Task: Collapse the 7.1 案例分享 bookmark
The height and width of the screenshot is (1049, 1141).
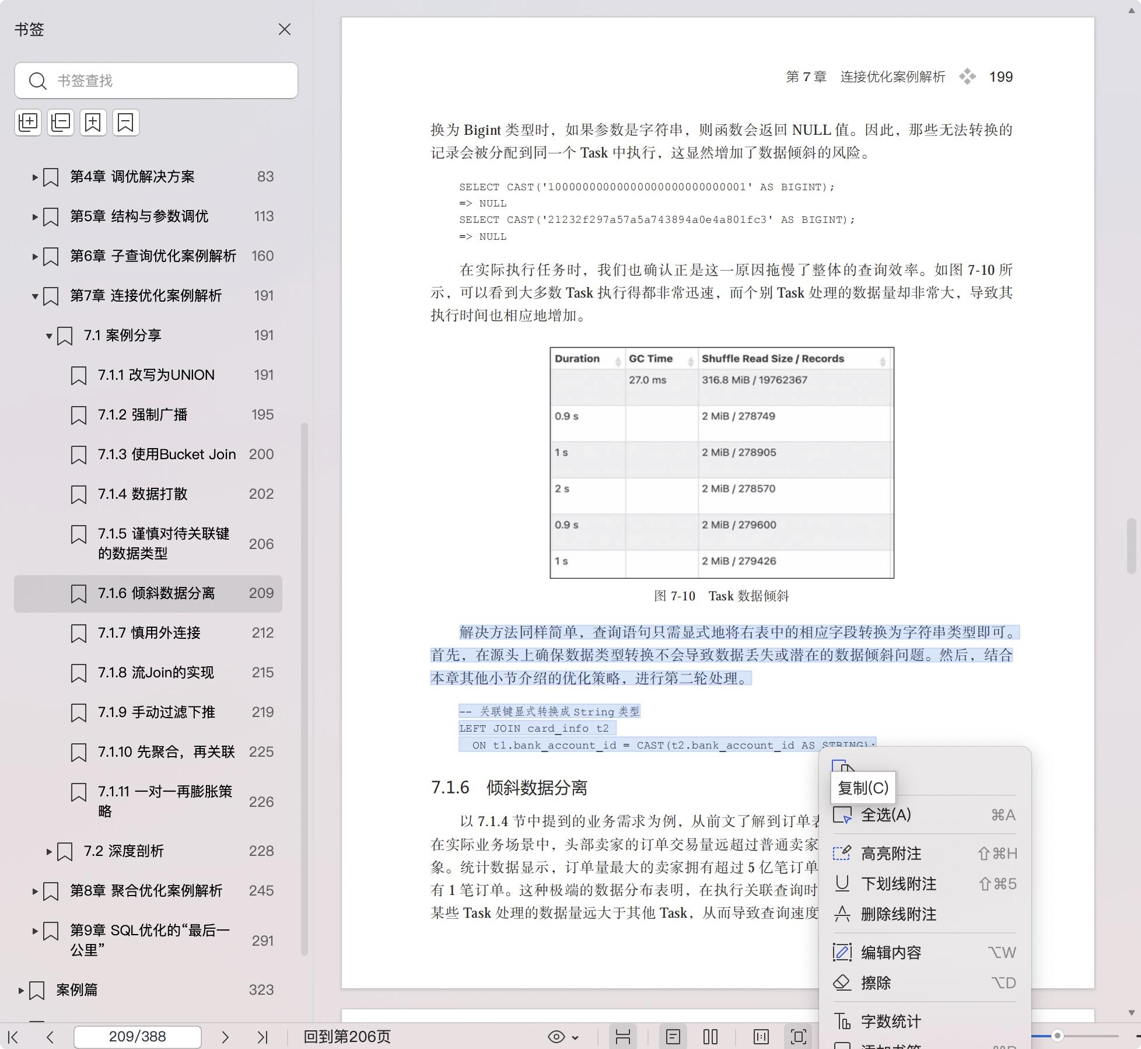Action: point(49,335)
